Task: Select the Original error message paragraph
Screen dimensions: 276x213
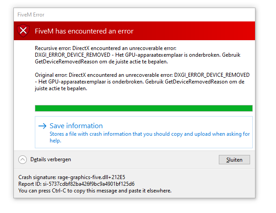Action: coord(142,82)
